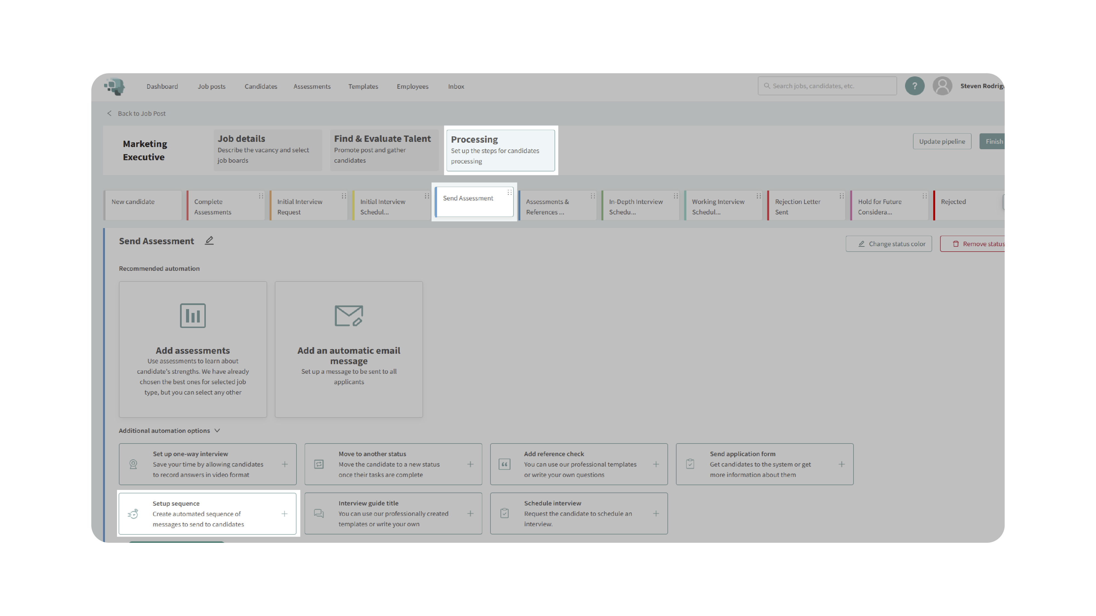
Task: Click plus icon on Add reference check
Action: (656, 464)
